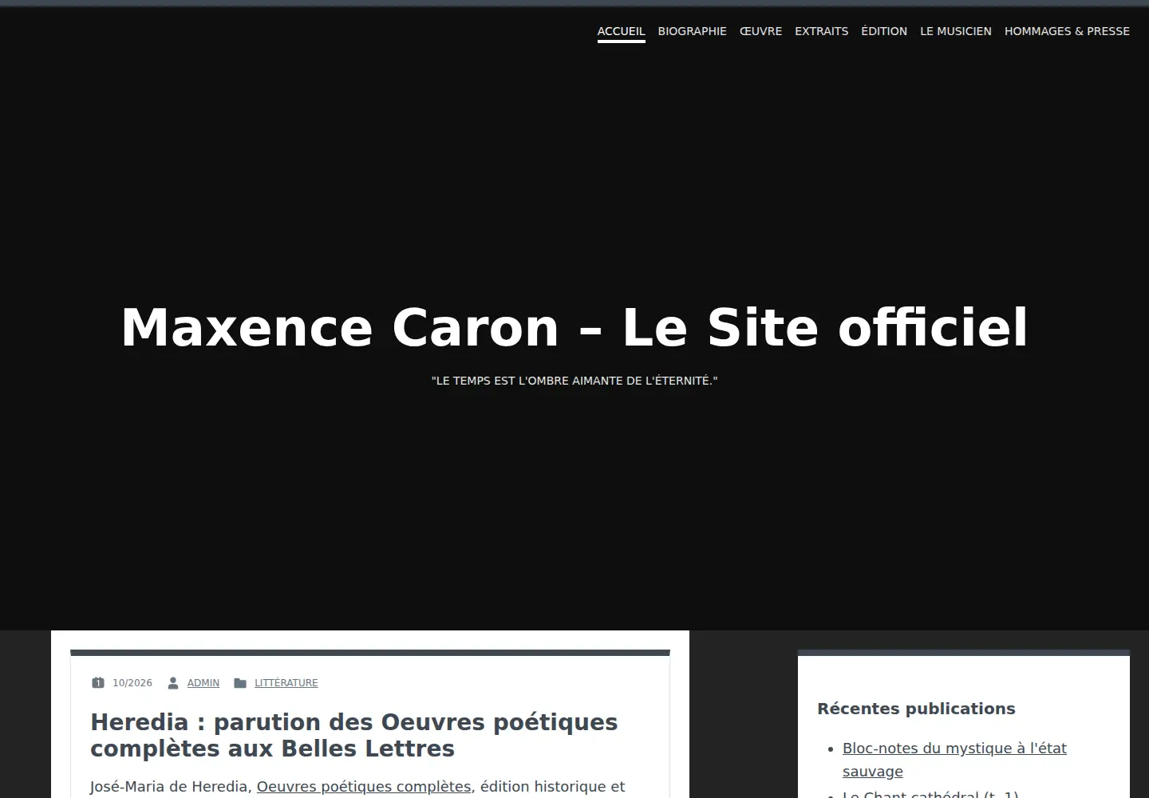1149x798 pixels.
Task: Click the site title Maxence Caron – Le Site officiel
Action: click(574, 328)
